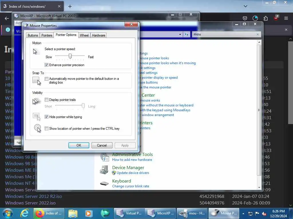Click Cancel in Mouse Properties
This screenshot has height=219, width=293.
point(102,145)
